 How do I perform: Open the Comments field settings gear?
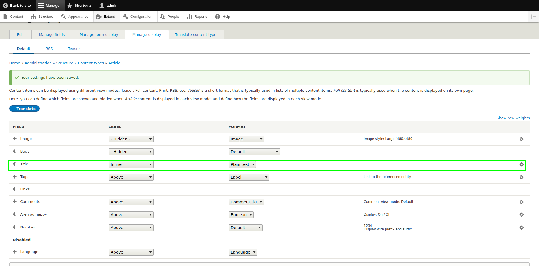[x=522, y=202]
